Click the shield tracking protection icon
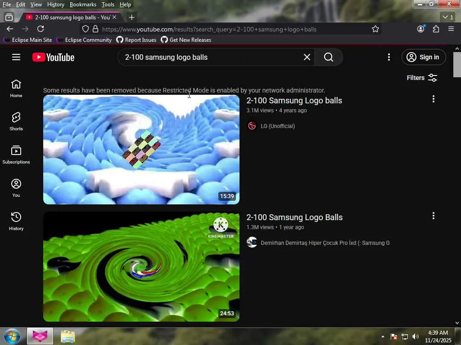This screenshot has width=461, height=345. tap(85, 29)
